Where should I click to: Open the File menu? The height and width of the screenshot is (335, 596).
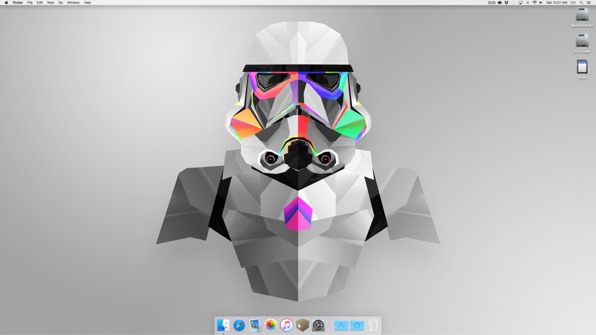[x=30, y=3]
